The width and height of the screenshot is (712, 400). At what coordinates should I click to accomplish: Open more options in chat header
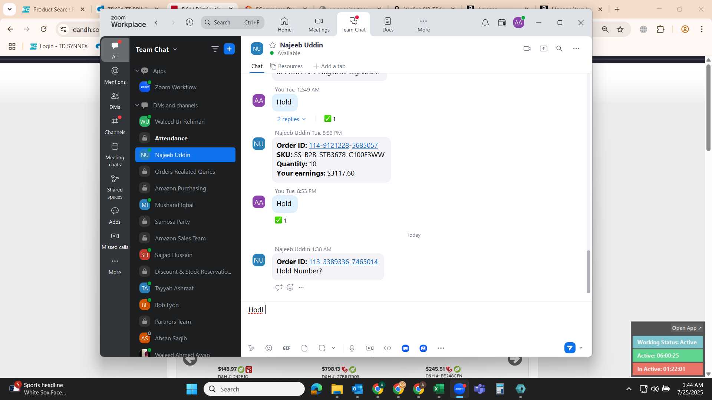[576, 49]
